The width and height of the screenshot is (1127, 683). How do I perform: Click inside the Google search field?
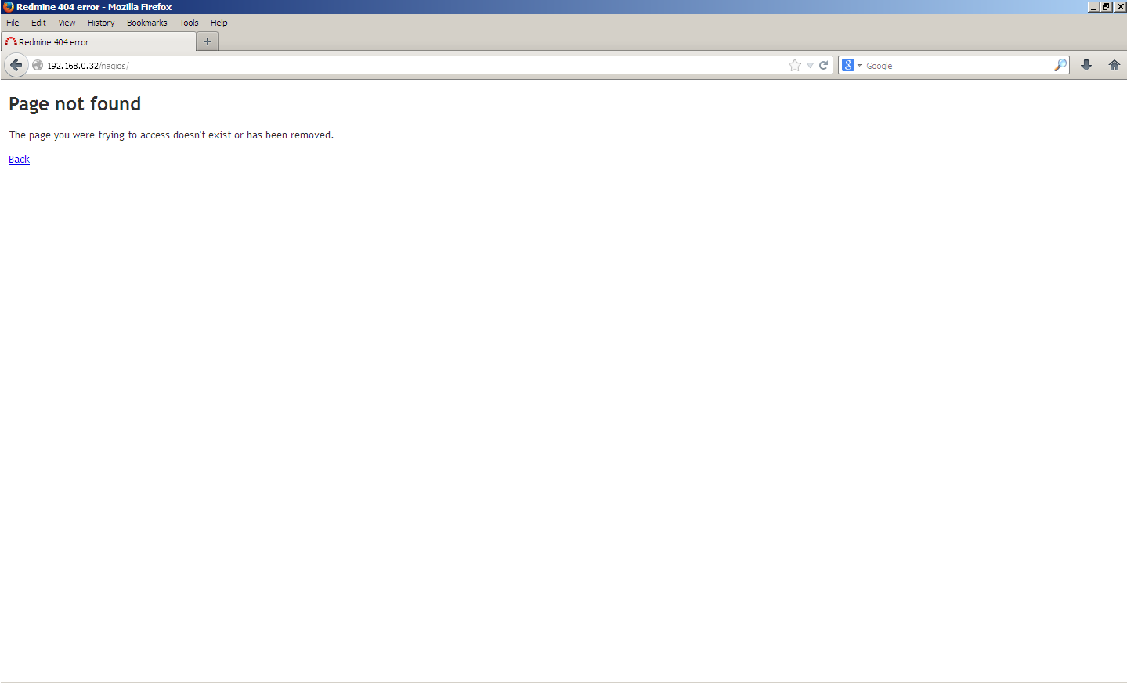click(955, 66)
